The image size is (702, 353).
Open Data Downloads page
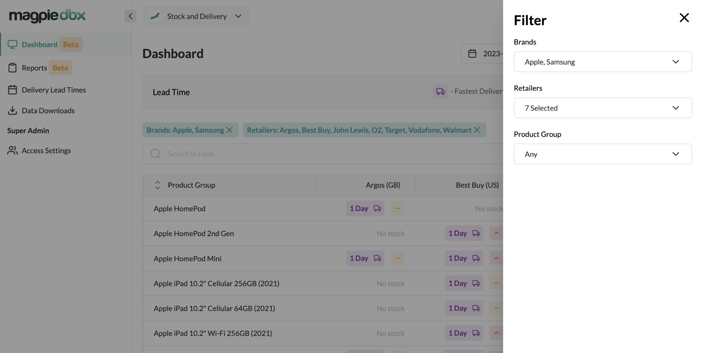coord(41,110)
